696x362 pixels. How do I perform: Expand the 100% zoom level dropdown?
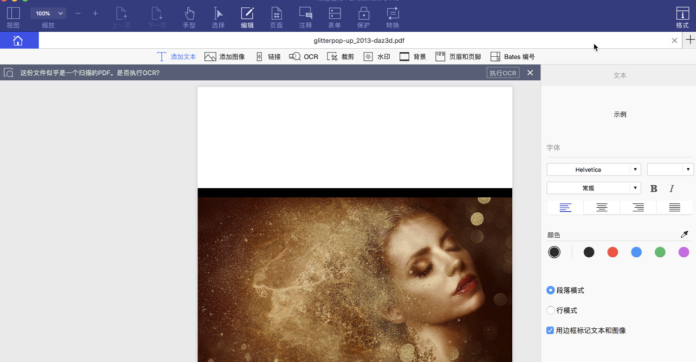point(48,13)
